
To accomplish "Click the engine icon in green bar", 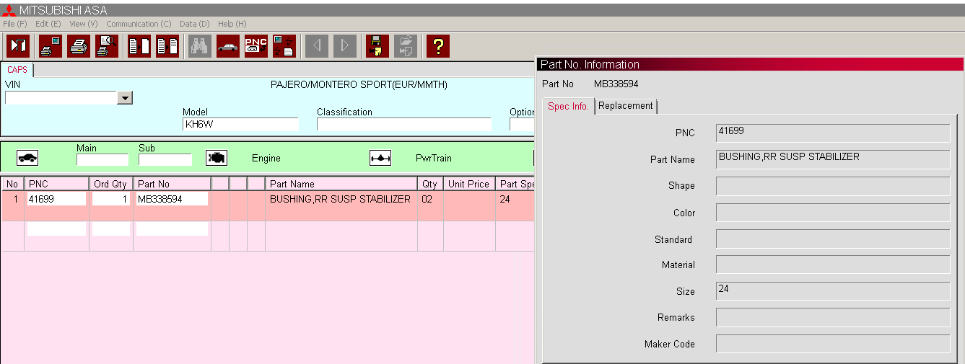I will pos(217,158).
